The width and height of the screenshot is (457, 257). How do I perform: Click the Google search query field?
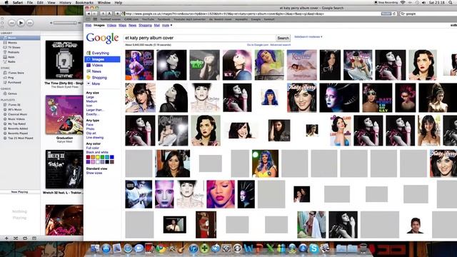click(199, 38)
